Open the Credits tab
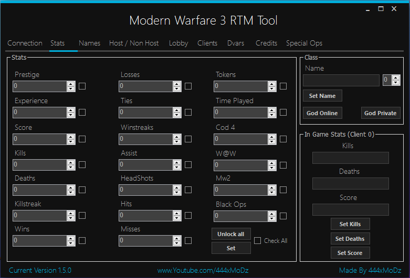 coord(266,43)
